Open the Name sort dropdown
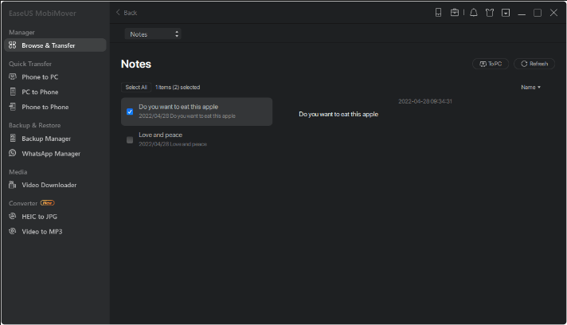 tap(530, 87)
